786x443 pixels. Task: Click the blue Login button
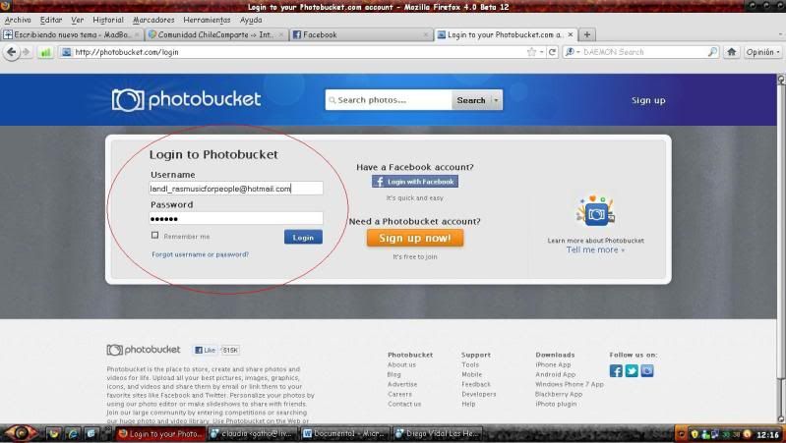click(x=303, y=238)
